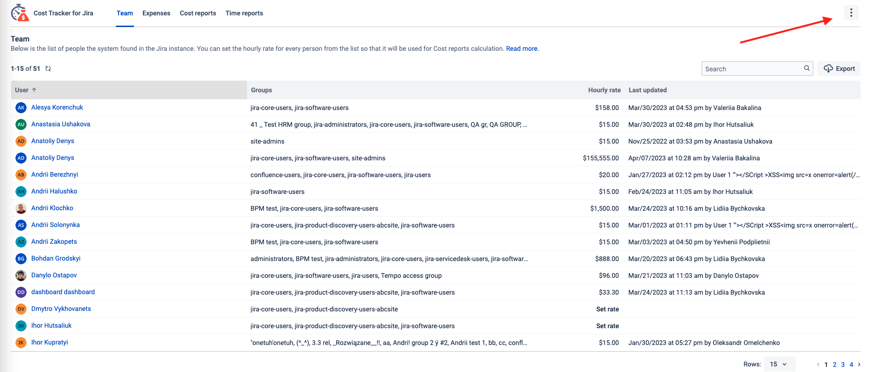Click Danylo Ostapov's profile picture
The image size is (870, 372).
click(21, 276)
